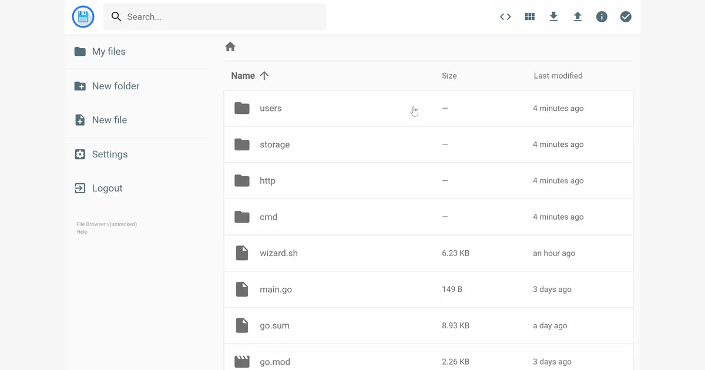Click the cmd folder icon
The width and height of the screenshot is (705, 370).
[242, 217]
